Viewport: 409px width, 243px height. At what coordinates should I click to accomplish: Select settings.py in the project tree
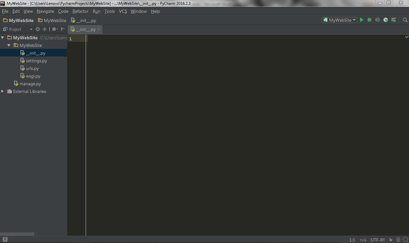click(x=36, y=60)
